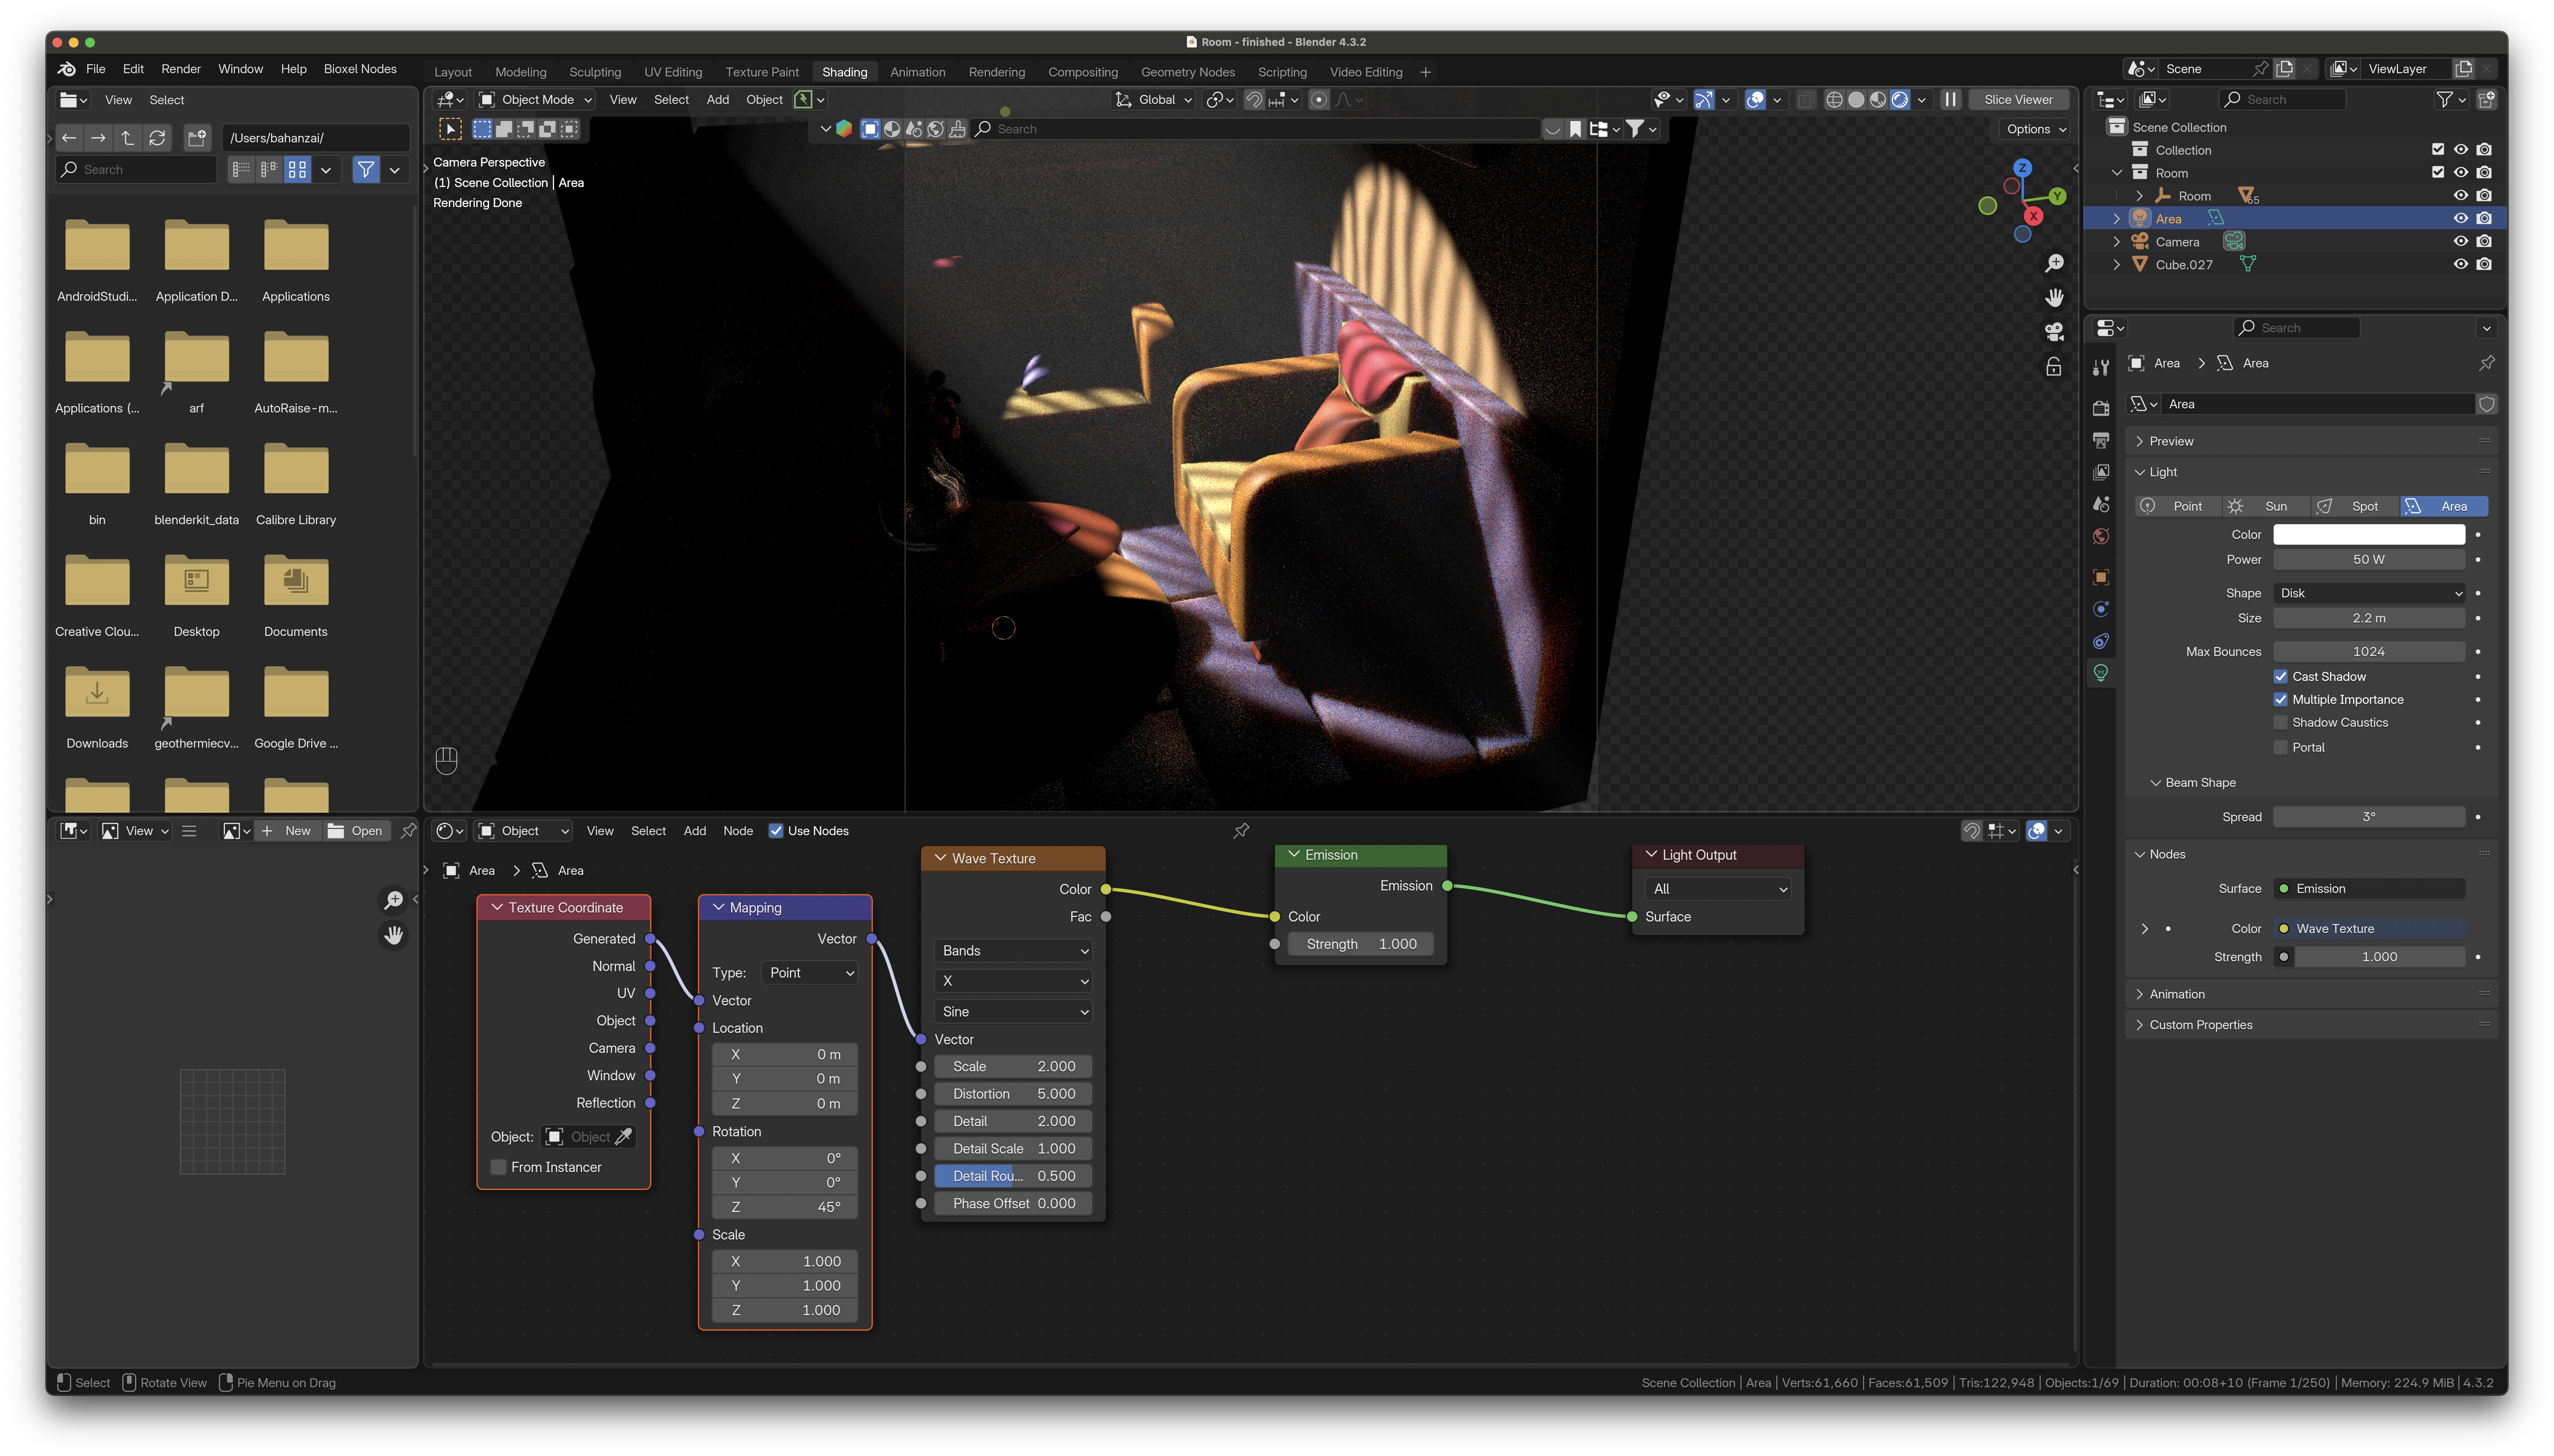Viewport: 2554px width, 1456px height.
Task: Click the 3D viewport zoom magnifier icon
Action: [2054, 263]
